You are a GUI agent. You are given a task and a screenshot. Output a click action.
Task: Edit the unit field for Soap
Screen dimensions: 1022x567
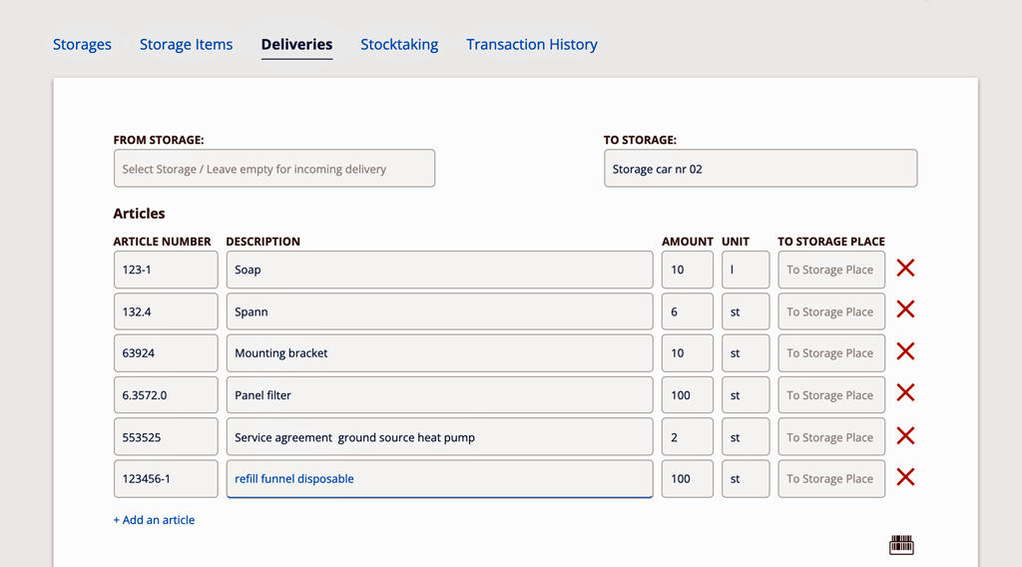[x=746, y=270]
